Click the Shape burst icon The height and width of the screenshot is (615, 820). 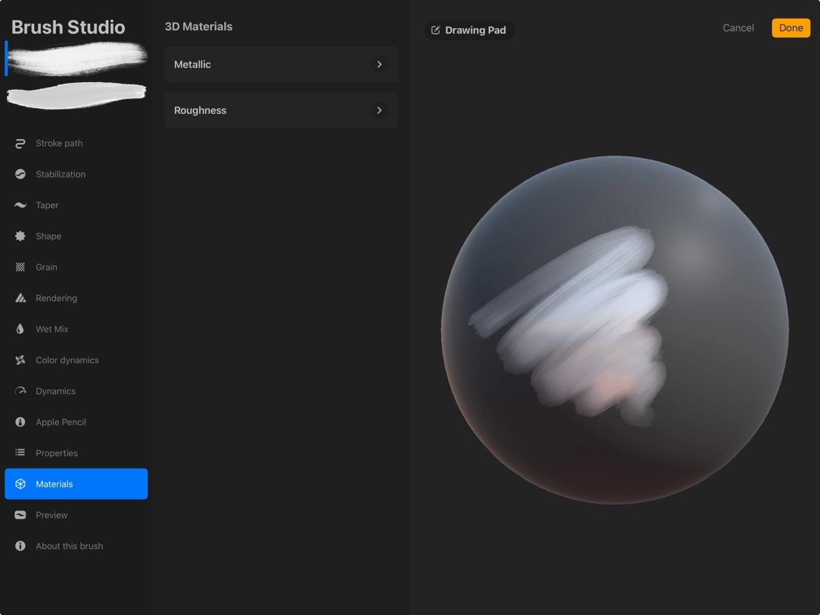20,236
